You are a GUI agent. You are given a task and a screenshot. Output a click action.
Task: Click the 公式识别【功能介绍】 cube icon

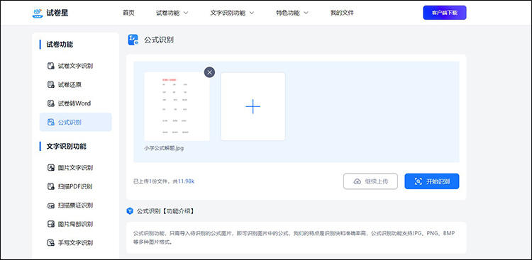[130, 211]
